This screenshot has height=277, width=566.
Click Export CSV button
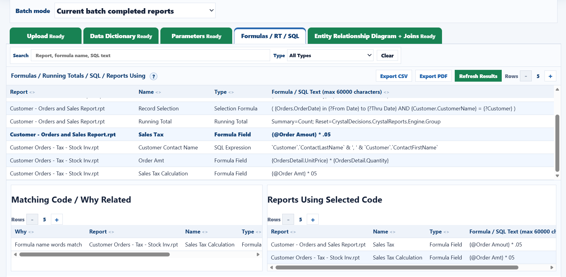(x=394, y=76)
